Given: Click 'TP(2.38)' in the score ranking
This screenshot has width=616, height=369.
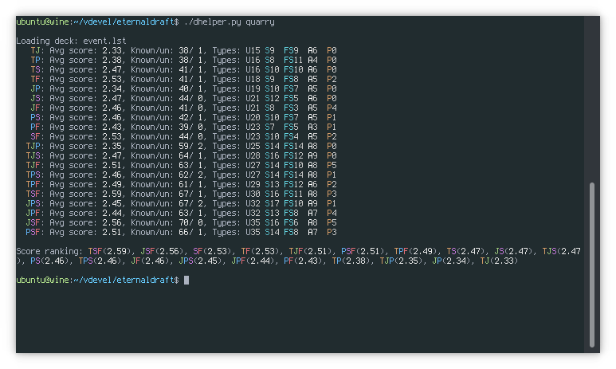Looking at the screenshot, I should tap(351, 261).
